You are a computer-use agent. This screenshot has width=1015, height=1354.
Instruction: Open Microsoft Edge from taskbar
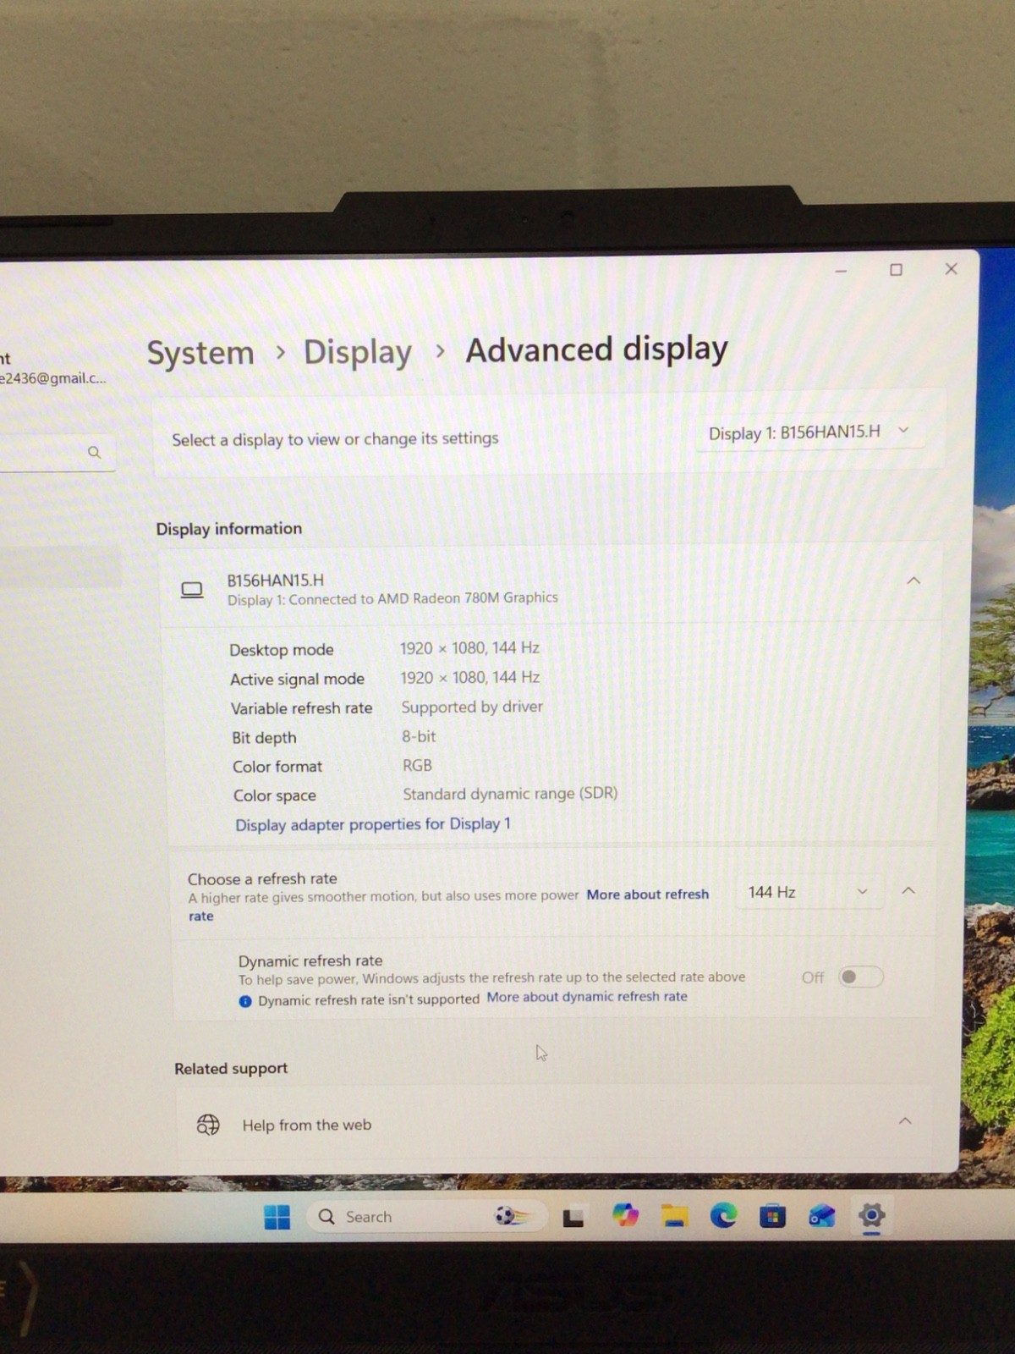pos(723,1216)
